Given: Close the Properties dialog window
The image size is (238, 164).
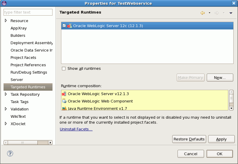Looking at the screenshot, I should click(x=234, y=3).
